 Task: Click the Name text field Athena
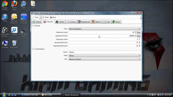105,52
